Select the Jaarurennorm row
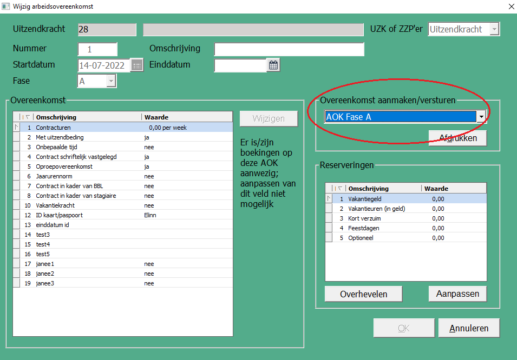Screen dimensions: 517x360 click(x=123, y=176)
